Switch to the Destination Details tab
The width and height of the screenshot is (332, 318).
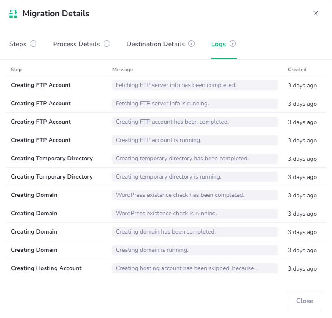pyautogui.click(x=155, y=44)
